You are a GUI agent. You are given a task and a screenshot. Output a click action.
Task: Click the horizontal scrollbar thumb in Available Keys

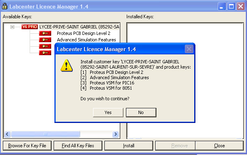45,134
